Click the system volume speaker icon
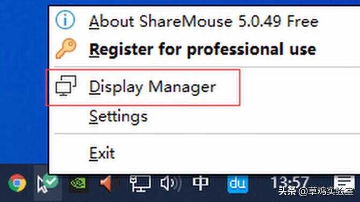This screenshot has height=202, width=360. 170,183
